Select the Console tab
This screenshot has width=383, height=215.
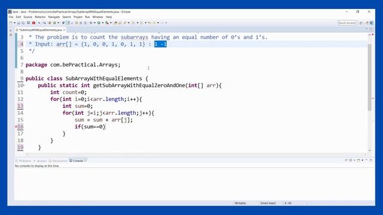76,161
